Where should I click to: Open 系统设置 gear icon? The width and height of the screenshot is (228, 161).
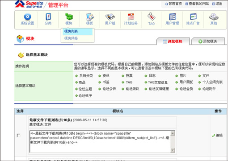[27, 17]
